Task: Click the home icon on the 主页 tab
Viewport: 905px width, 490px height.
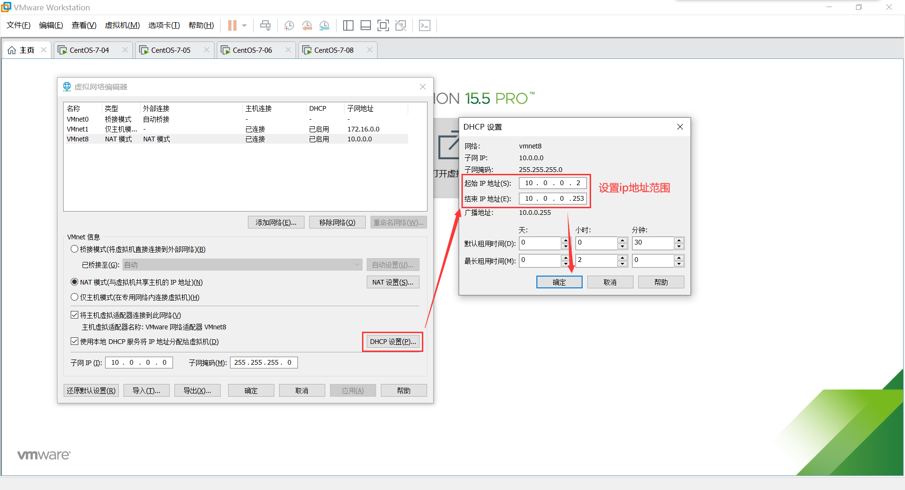Action: [x=12, y=50]
